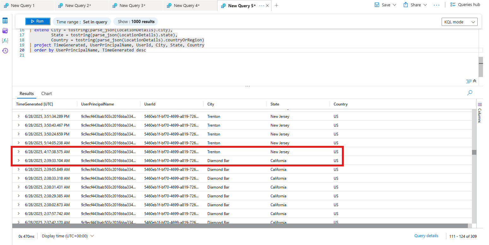The width and height of the screenshot is (489, 245).
Task: Sort by the City column header
Action: point(211,104)
